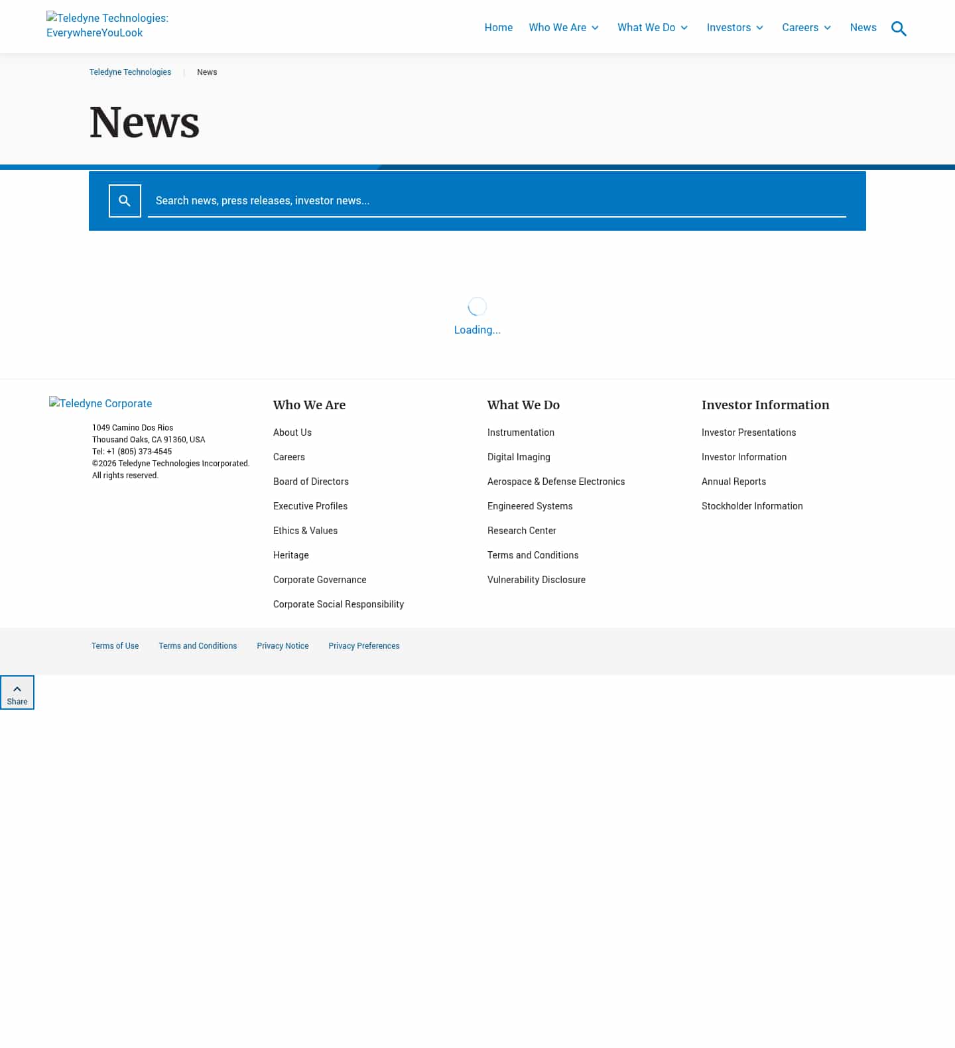
Task: Open Heritage footer link
Action: click(x=291, y=555)
